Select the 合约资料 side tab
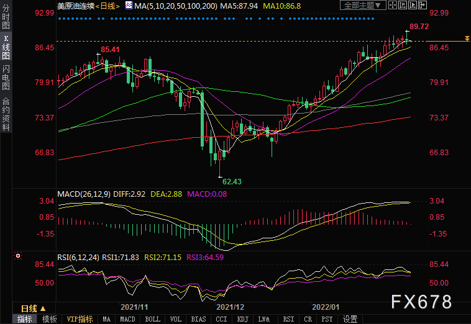Viewport: 471px width, 324px height. pyautogui.click(x=6, y=114)
